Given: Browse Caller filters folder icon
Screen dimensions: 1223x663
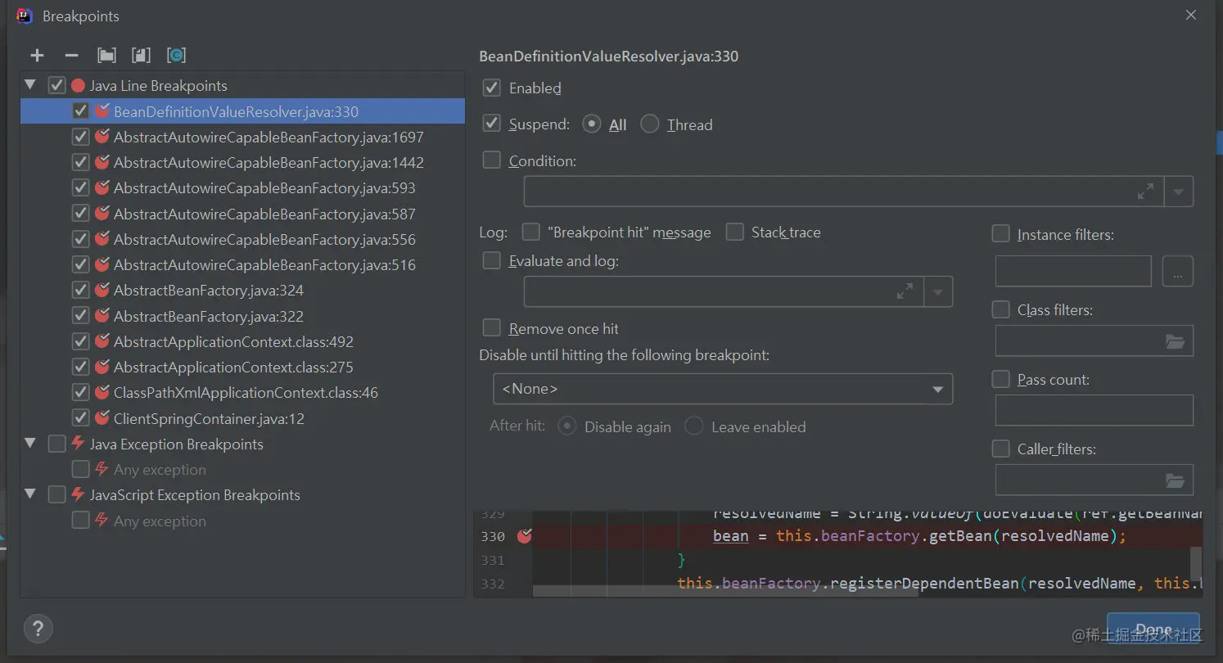Looking at the screenshot, I should 1175,480.
